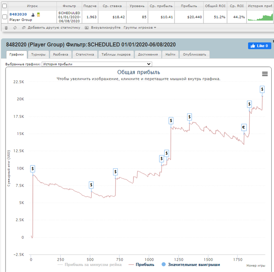
Task: Click the $ marker near game 1340
Action: pyautogui.click(x=189, y=117)
